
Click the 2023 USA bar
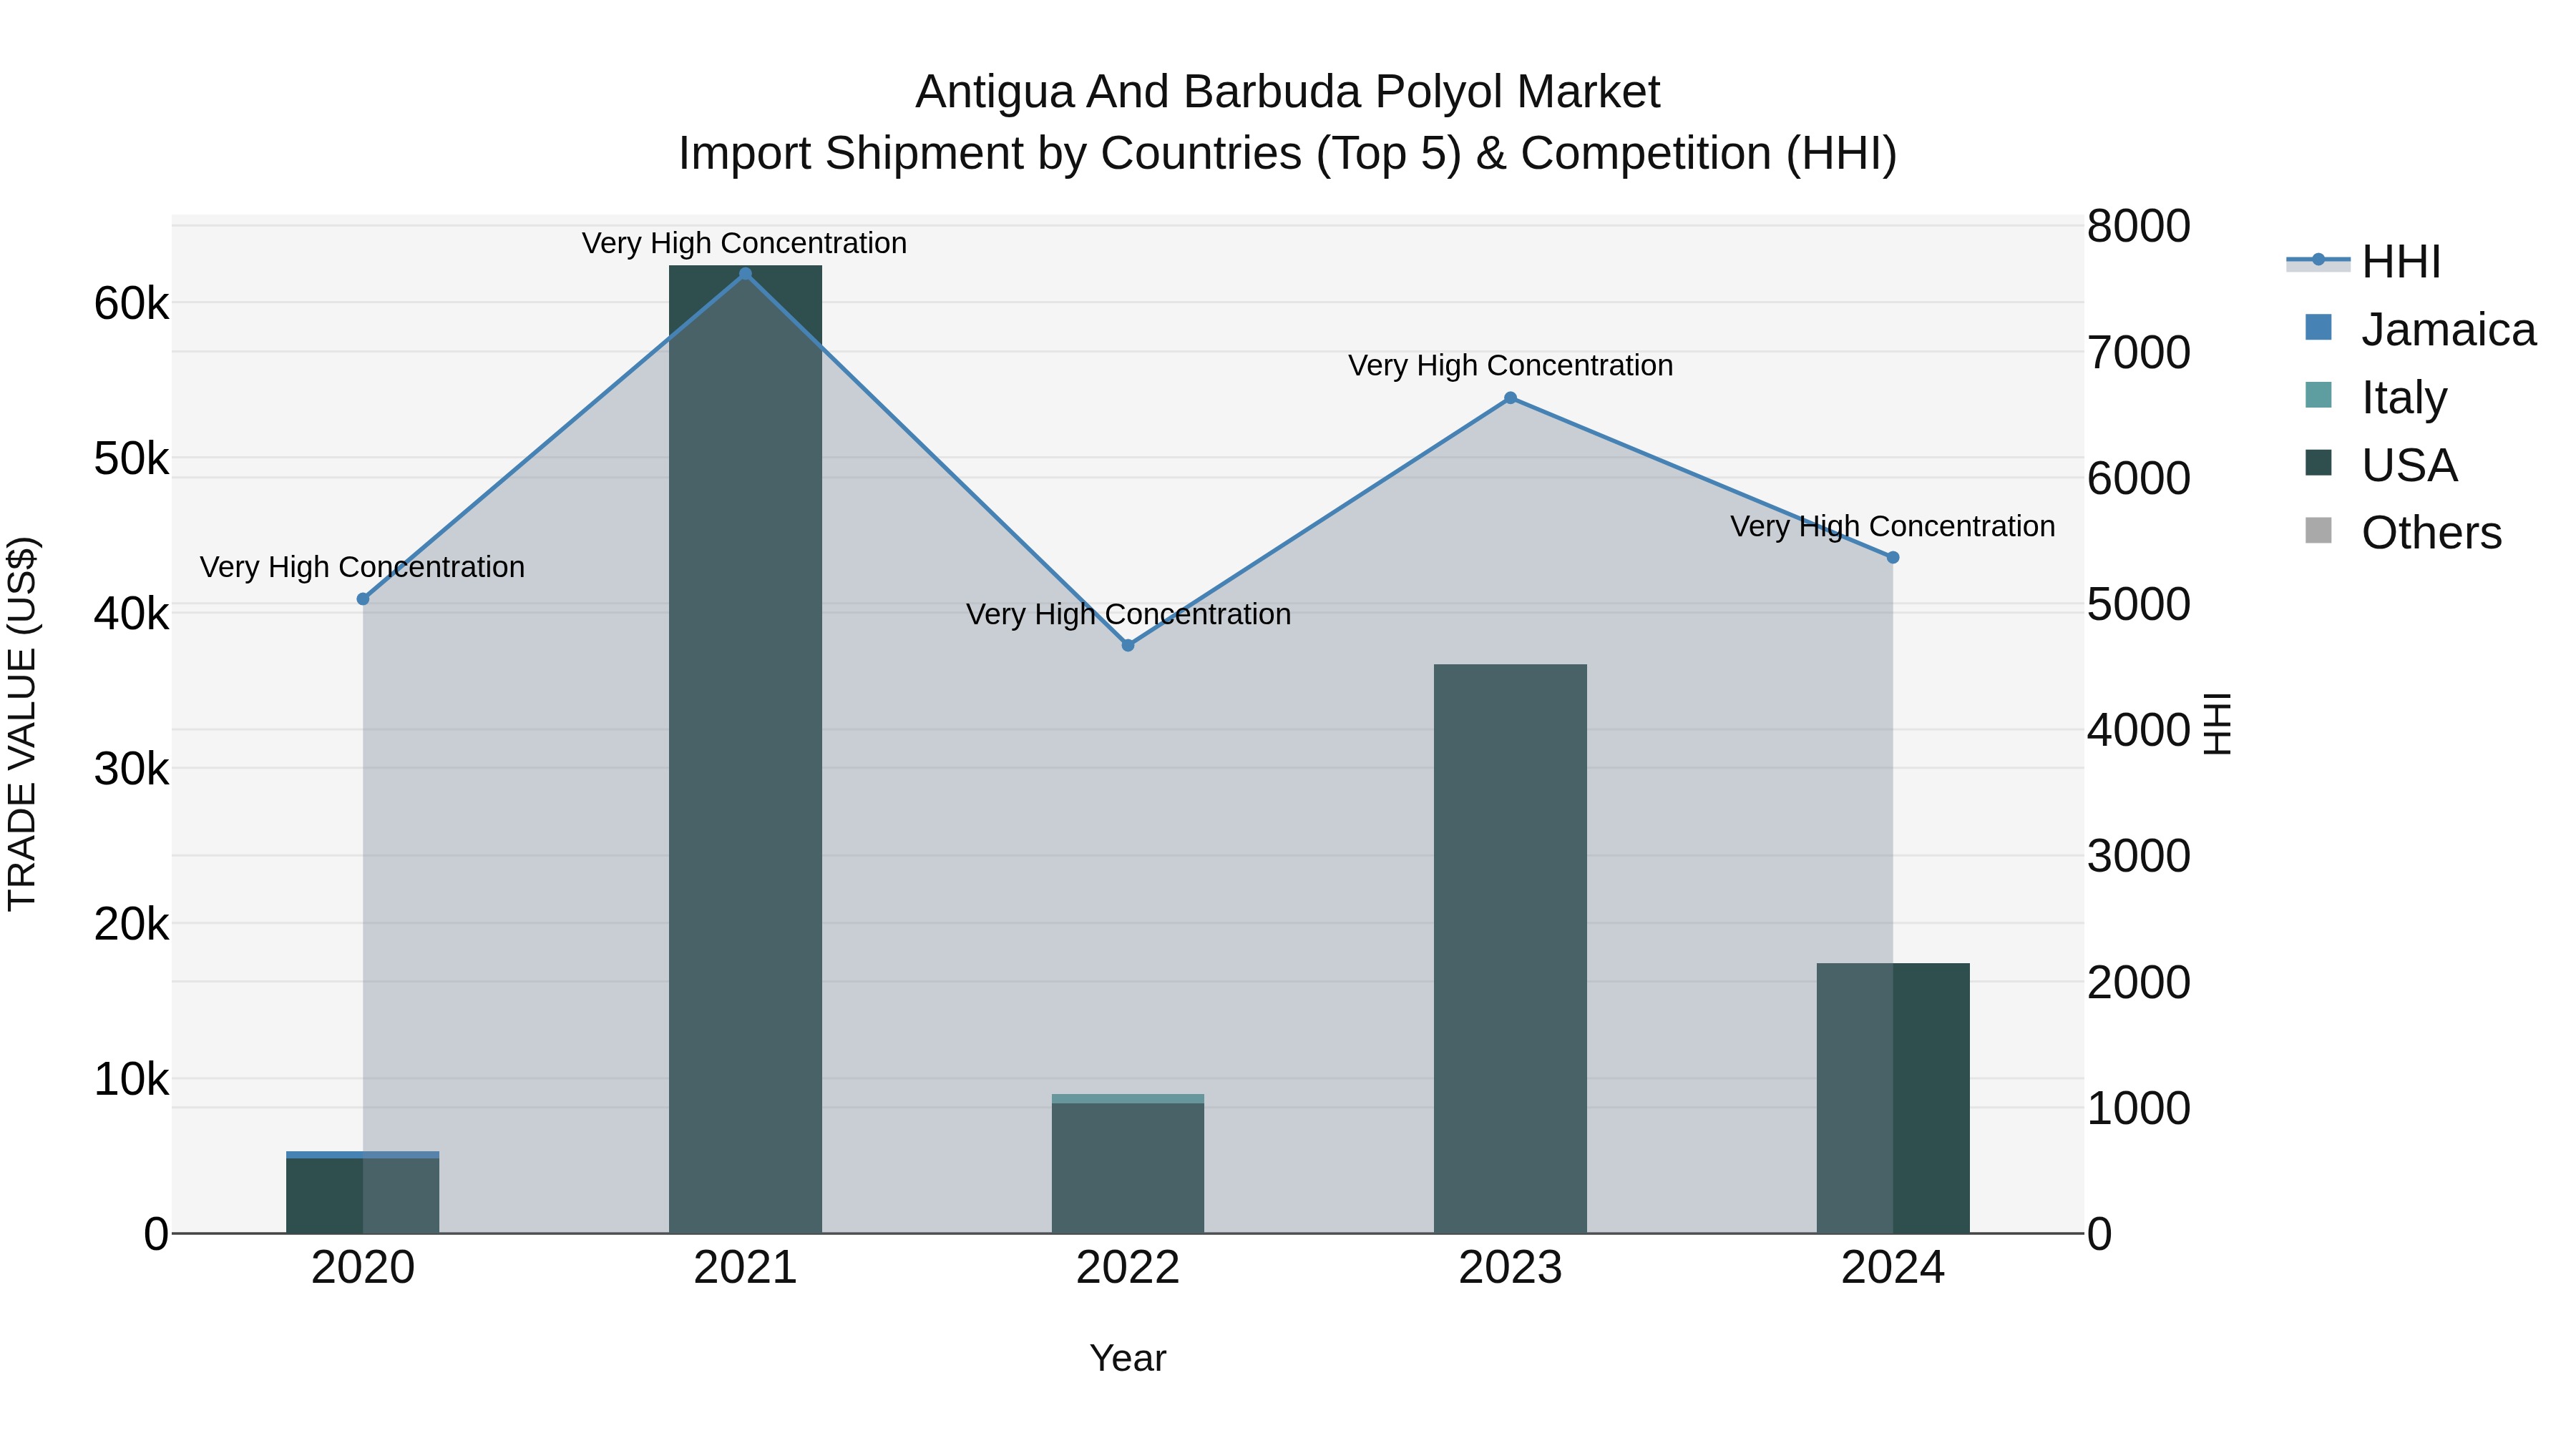coord(1510,948)
